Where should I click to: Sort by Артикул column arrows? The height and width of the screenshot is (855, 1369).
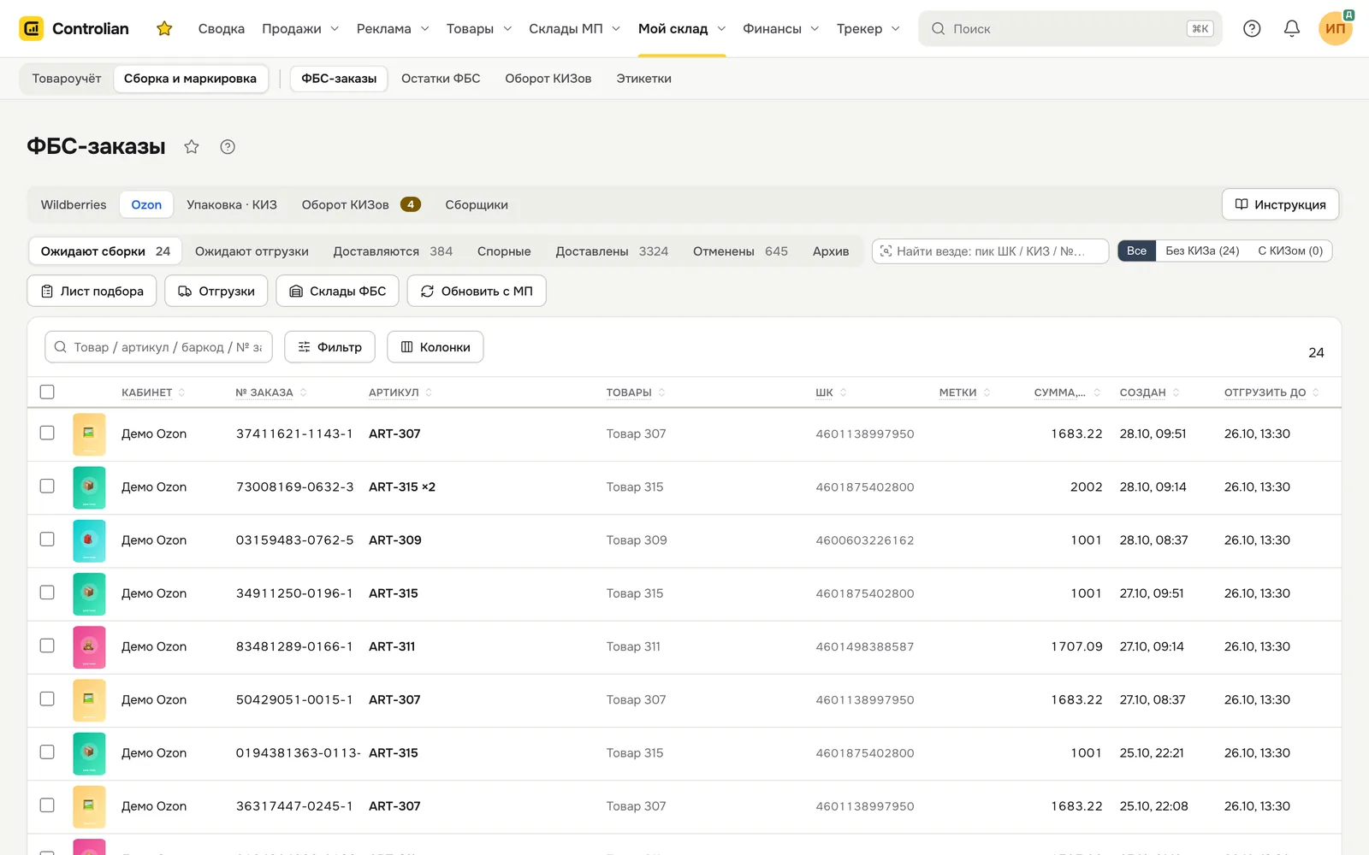coord(429,392)
